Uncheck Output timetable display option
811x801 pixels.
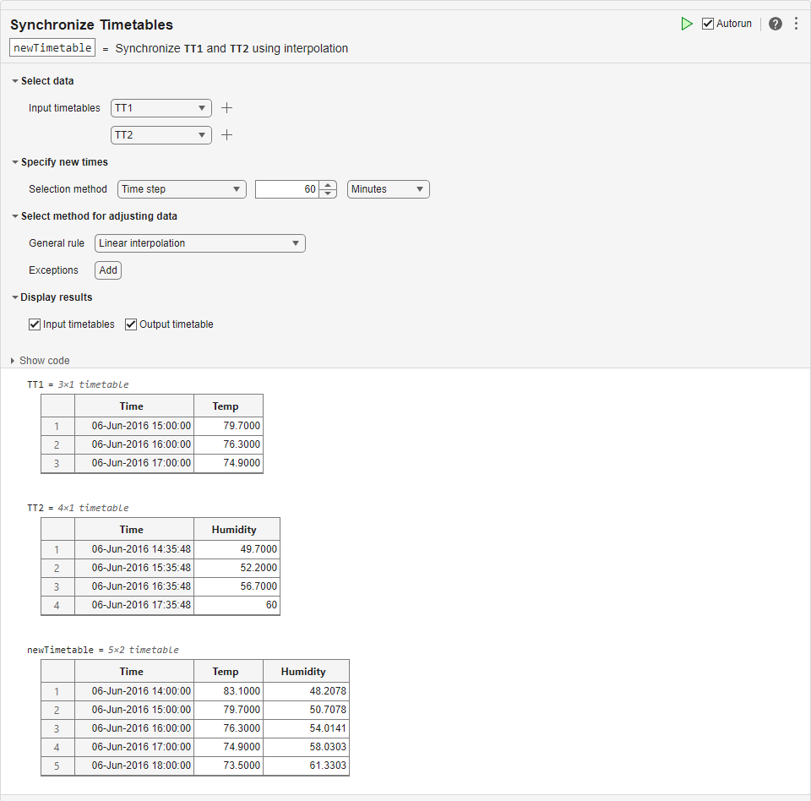pyautogui.click(x=131, y=324)
